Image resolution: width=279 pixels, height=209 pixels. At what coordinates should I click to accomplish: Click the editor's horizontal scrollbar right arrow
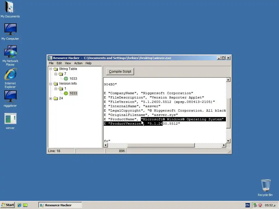coord(224,145)
